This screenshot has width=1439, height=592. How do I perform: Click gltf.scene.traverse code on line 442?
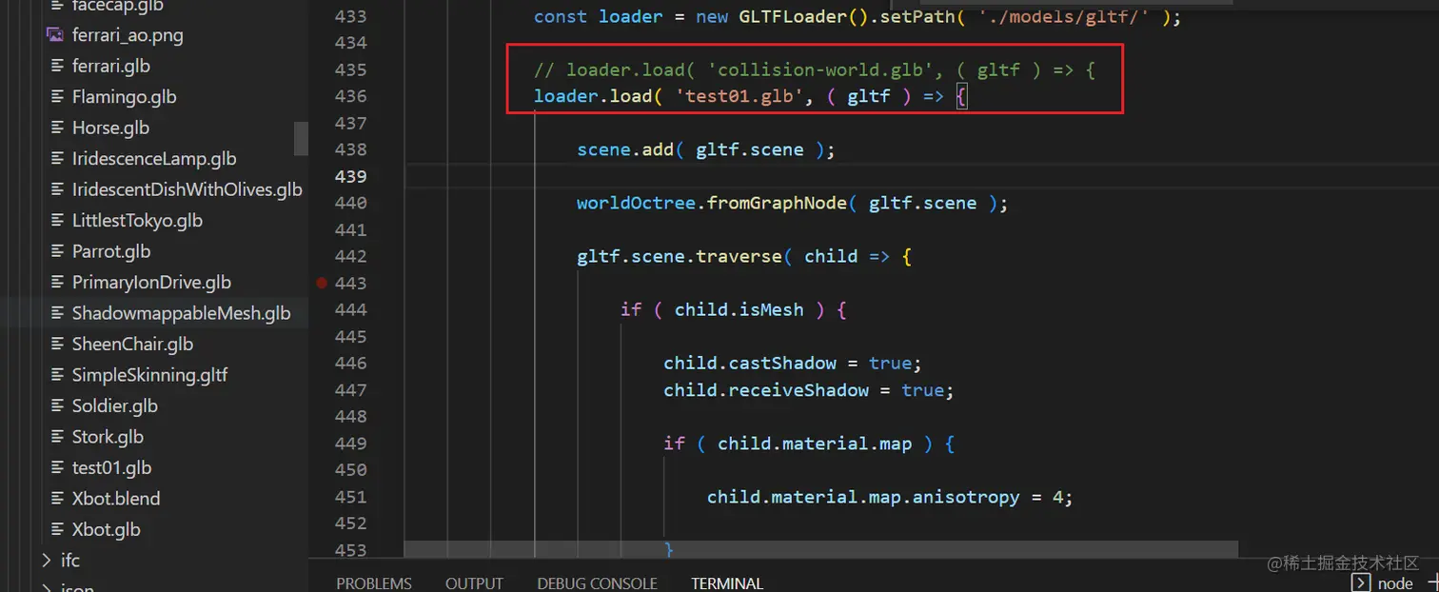click(679, 256)
